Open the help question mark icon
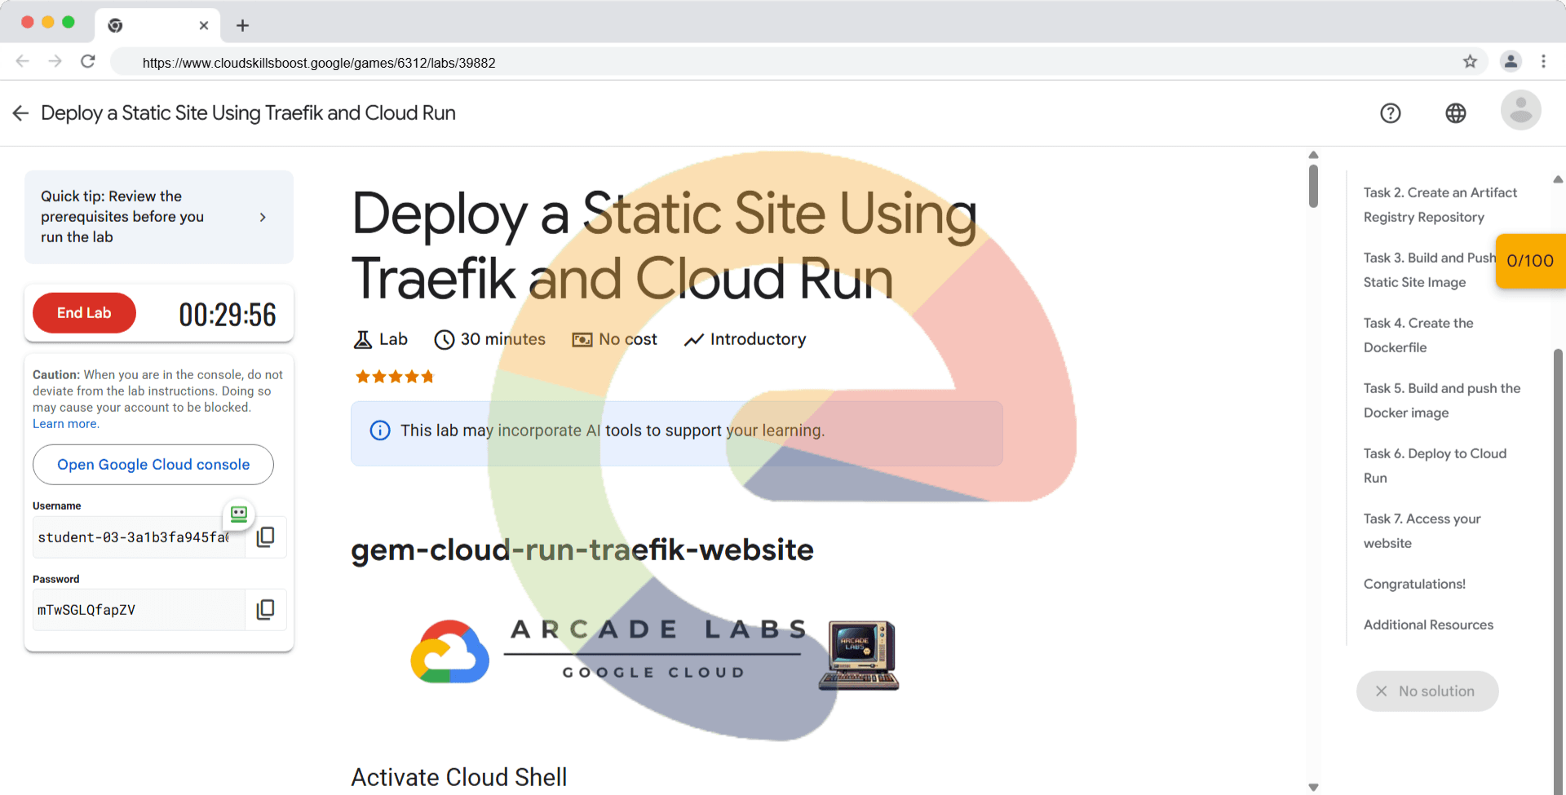1566x795 pixels. click(1390, 113)
